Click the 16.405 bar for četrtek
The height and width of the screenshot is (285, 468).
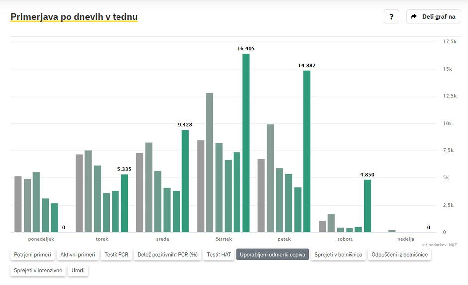tap(246, 143)
